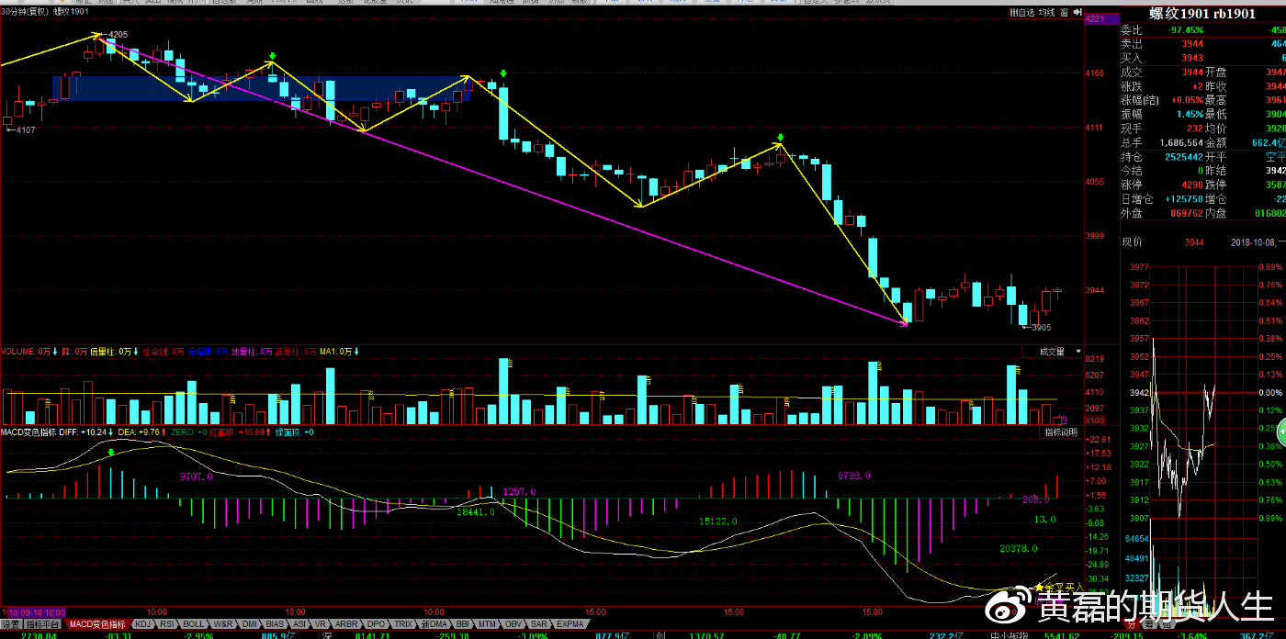
Task: Click the green round side-panel handle icon
Action: pos(1280,430)
